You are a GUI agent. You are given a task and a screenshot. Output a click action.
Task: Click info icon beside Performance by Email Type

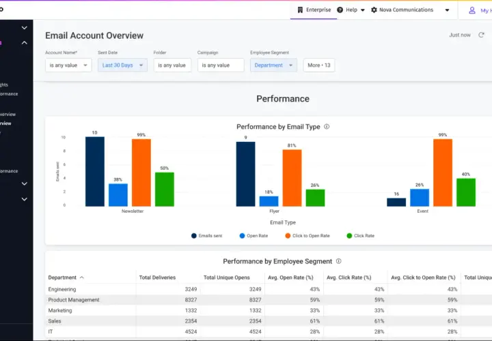[327, 126]
